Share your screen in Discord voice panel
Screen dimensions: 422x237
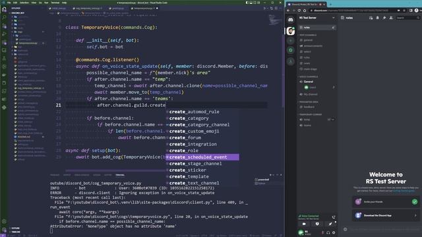click(x=317, y=224)
